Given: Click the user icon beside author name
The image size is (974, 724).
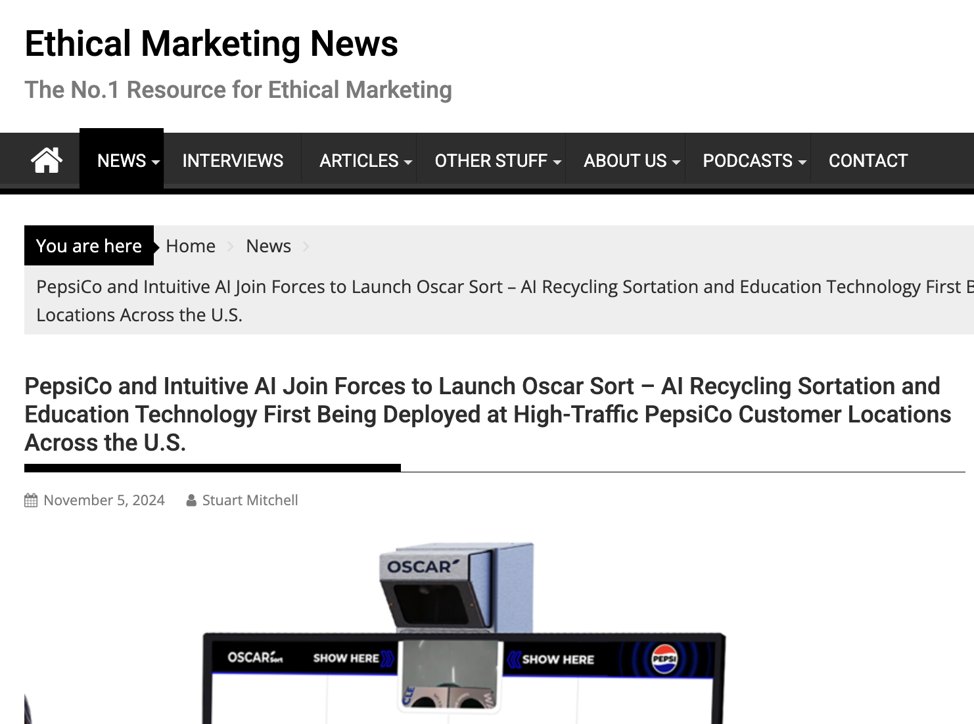Looking at the screenshot, I should point(191,501).
